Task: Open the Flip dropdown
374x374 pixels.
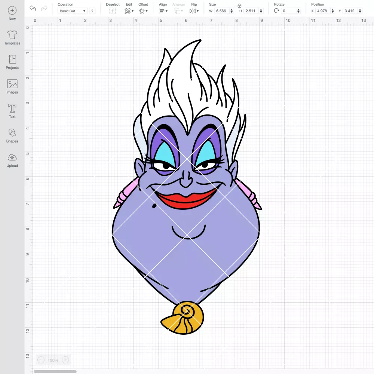Action: tap(194, 11)
